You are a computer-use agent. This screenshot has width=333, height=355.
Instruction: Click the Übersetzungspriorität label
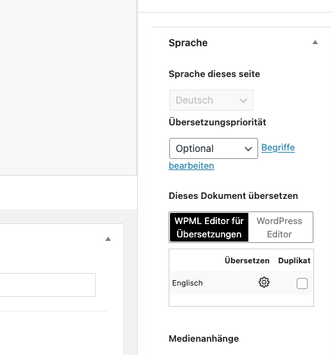coord(218,123)
